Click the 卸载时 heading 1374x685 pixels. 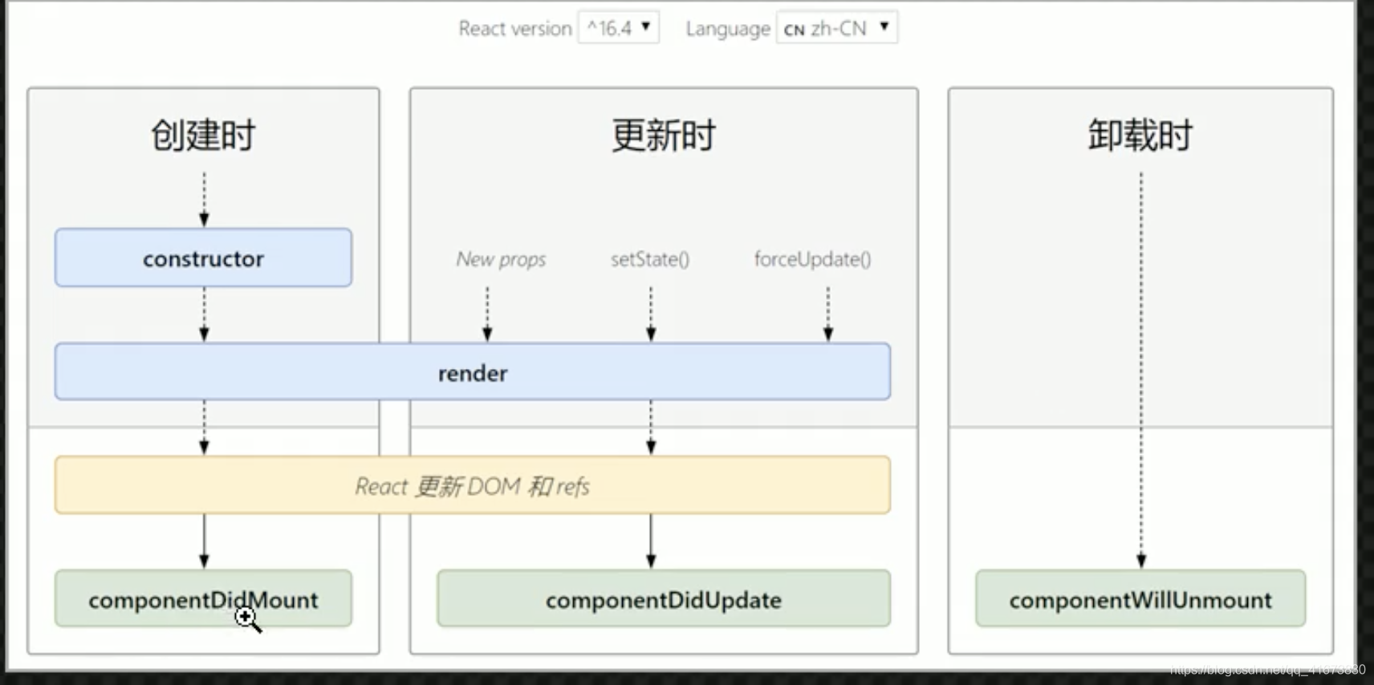click(x=1140, y=135)
